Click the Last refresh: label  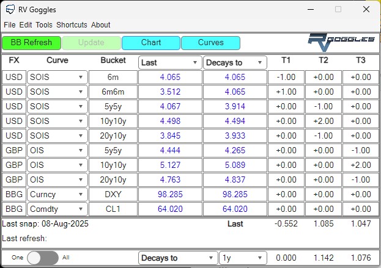click(x=24, y=239)
